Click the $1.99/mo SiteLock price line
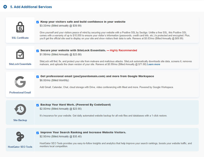This screenshot has width=204, height=157. click(61, 54)
